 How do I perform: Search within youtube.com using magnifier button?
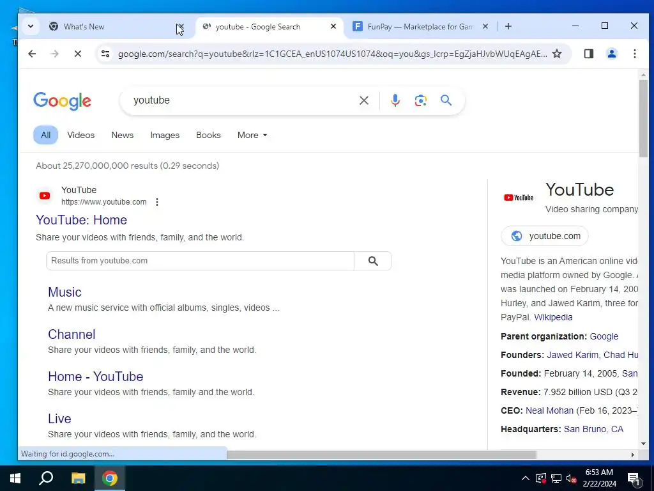click(x=373, y=261)
